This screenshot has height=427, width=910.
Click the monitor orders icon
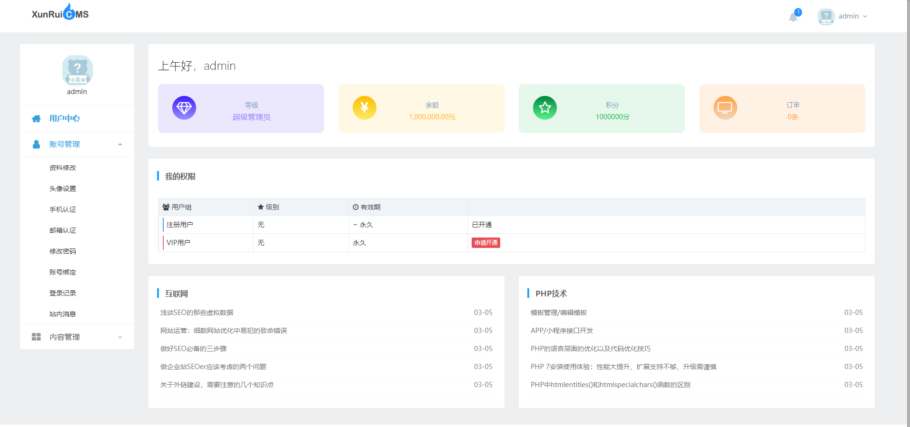tap(725, 108)
